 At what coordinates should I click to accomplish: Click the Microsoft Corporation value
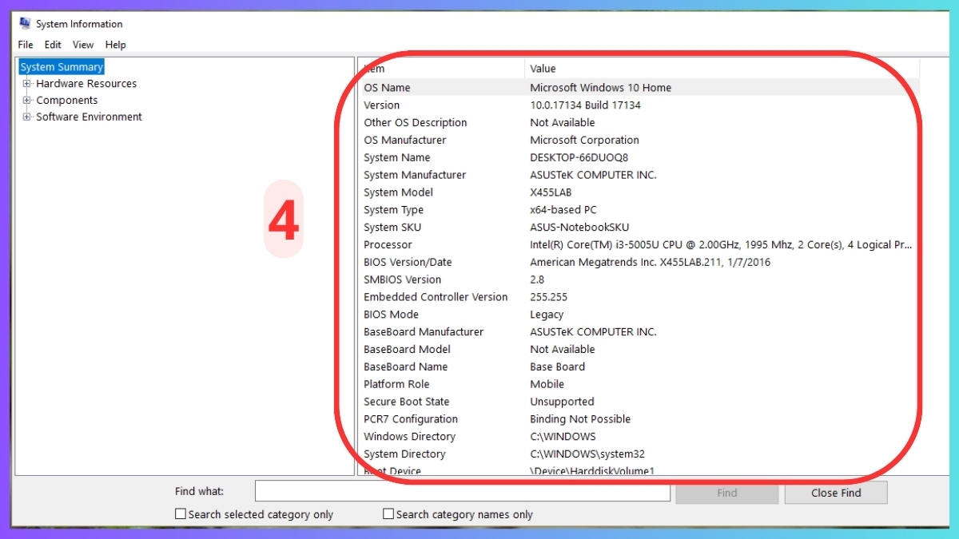pyautogui.click(x=585, y=141)
